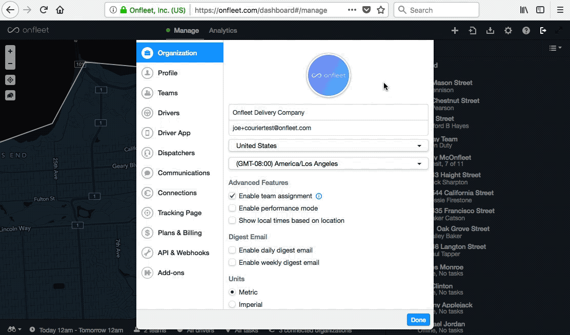The height and width of the screenshot is (335, 570).
Task: Open the Drivers settings section
Action: 180,113
